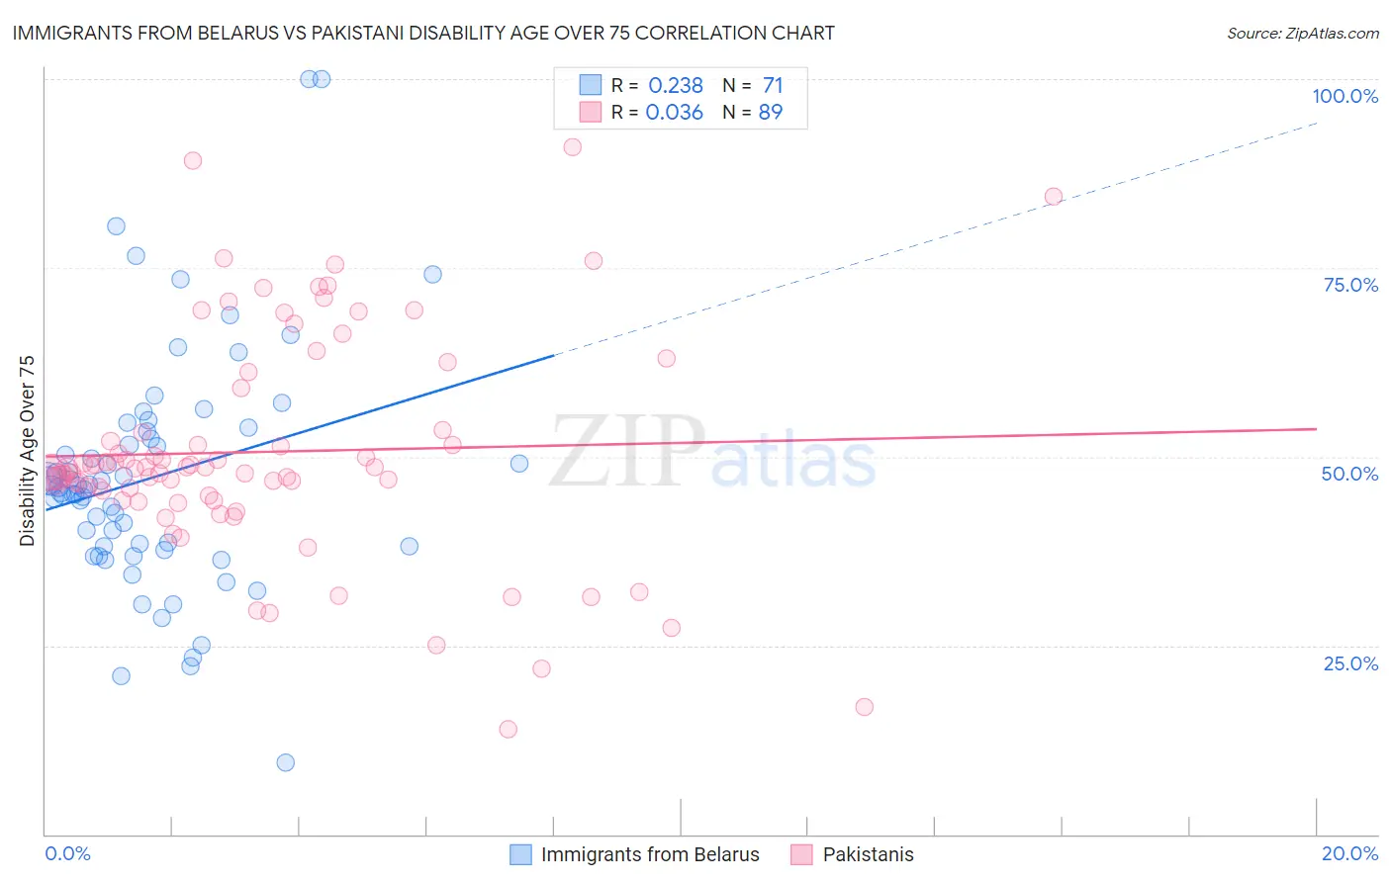This screenshot has width=1391, height=882.
Task: Click the 0.0% x-axis label
Action: click(68, 853)
